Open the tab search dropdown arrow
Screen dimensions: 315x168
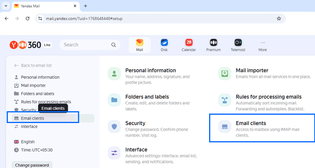(x=6, y=6)
